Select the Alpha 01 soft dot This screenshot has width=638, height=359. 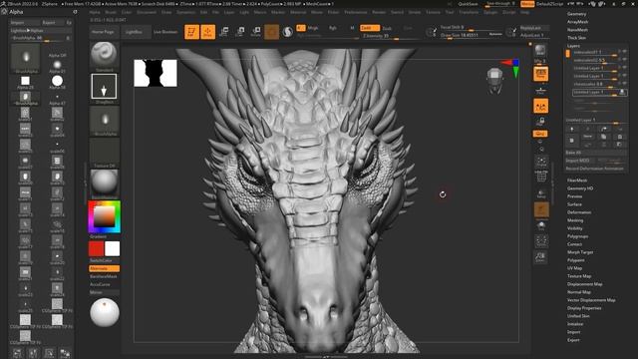(x=57, y=65)
